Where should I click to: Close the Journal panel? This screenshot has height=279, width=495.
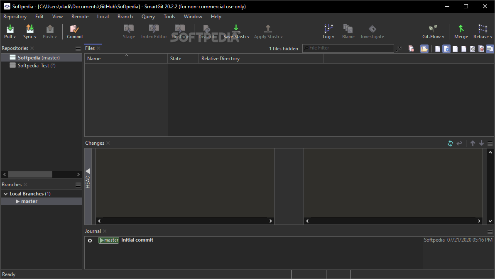point(105,231)
